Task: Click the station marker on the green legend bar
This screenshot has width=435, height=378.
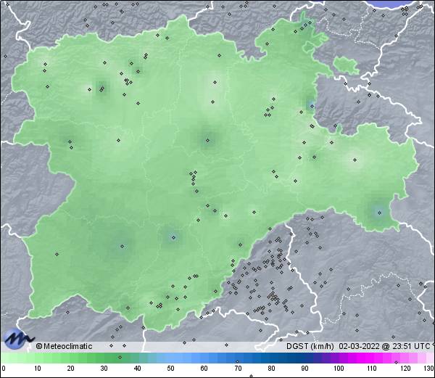Action: click(120, 357)
